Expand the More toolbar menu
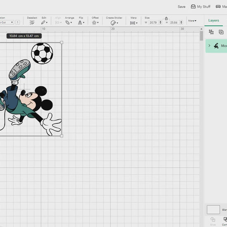227x227 pixels. 192,21
